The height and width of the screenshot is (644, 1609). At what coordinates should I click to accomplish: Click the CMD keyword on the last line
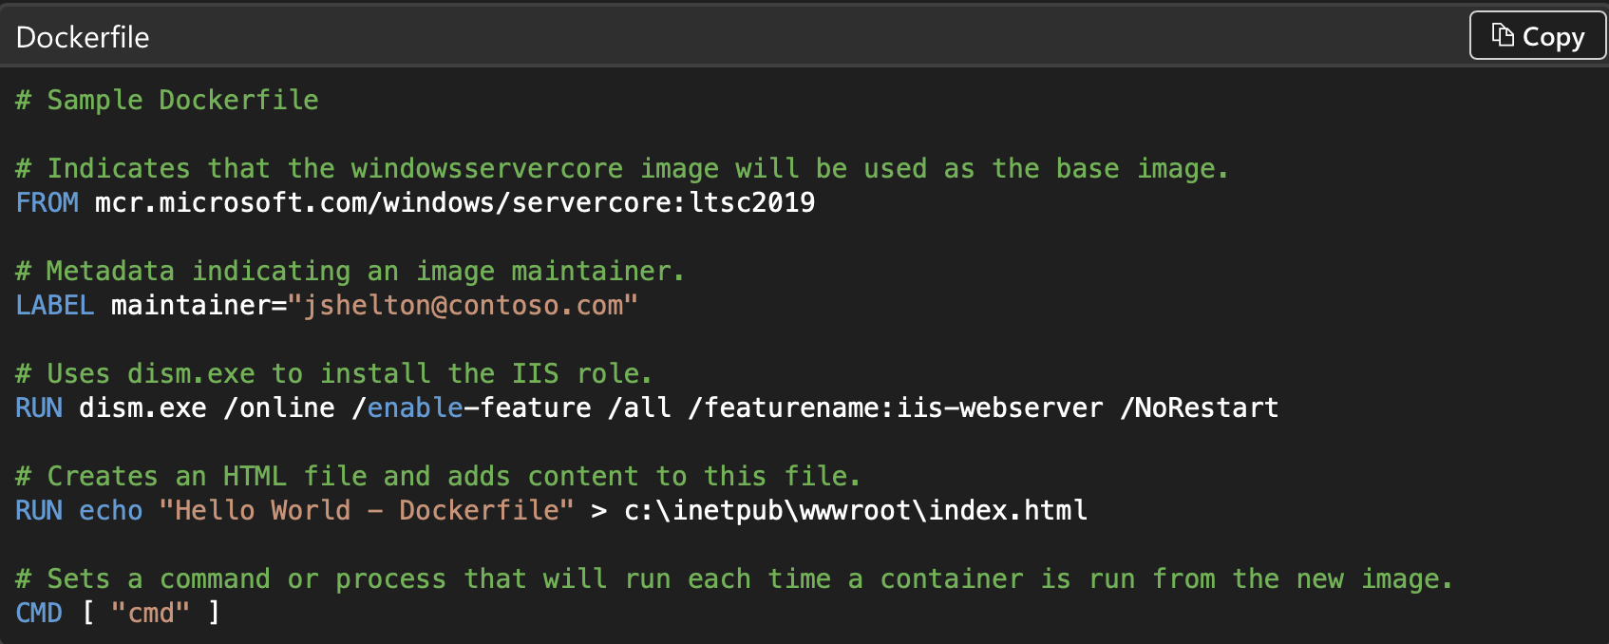tap(39, 613)
